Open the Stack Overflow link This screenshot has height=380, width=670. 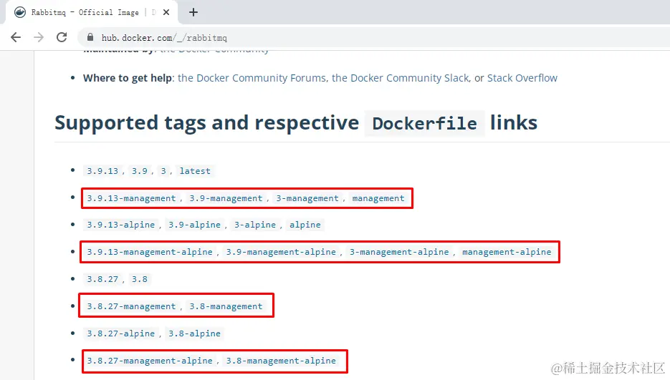pos(522,78)
